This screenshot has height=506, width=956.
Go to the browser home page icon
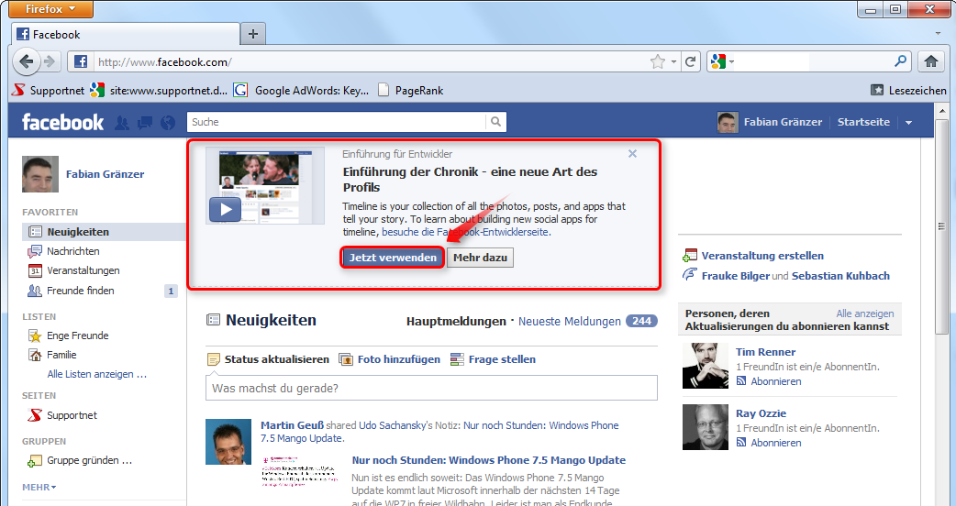click(x=930, y=61)
